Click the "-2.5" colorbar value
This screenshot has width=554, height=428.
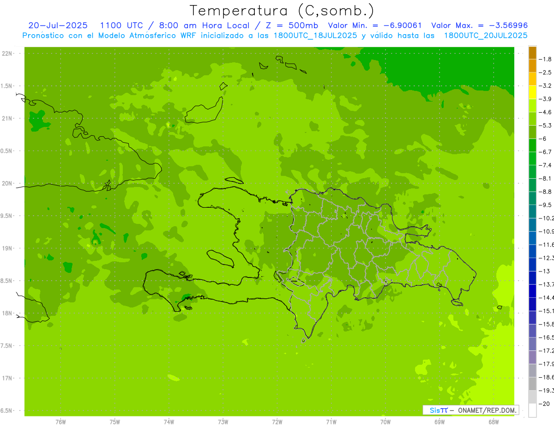tap(546, 72)
